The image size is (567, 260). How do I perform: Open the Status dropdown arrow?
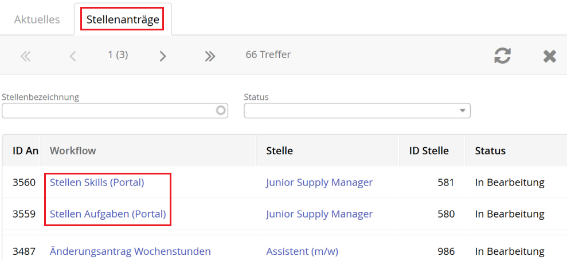coord(463,111)
